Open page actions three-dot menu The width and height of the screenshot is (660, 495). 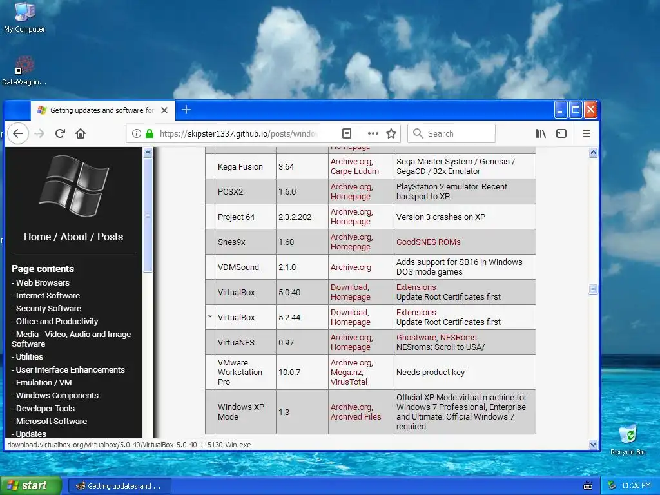(x=373, y=133)
